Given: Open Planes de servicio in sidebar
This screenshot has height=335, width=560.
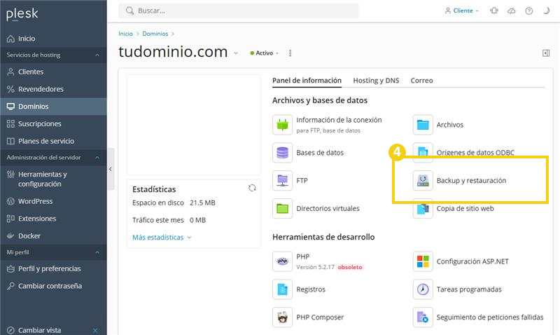Looking at the screenshot, I should click(x=54, y=142).
